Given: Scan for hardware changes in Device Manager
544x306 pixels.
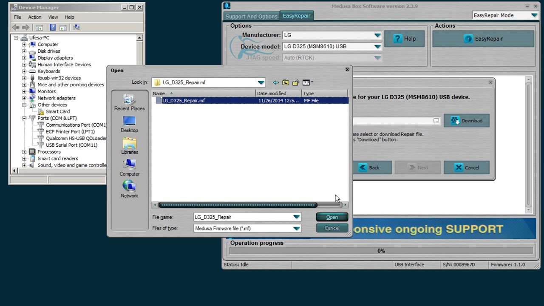Looking at the screenshot, I should pyautogui.click(x=76, y=27).
